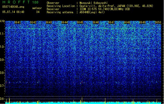
Task: Click the ICOM IC-575 receiver text
Action: click(x=105, y=9)
